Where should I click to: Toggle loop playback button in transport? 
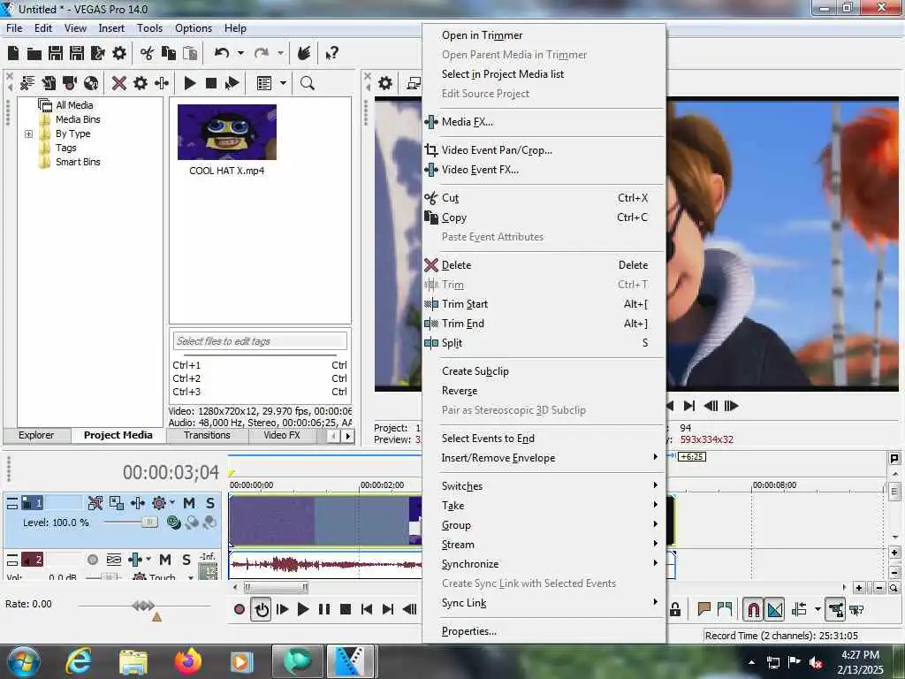[262, 609]
